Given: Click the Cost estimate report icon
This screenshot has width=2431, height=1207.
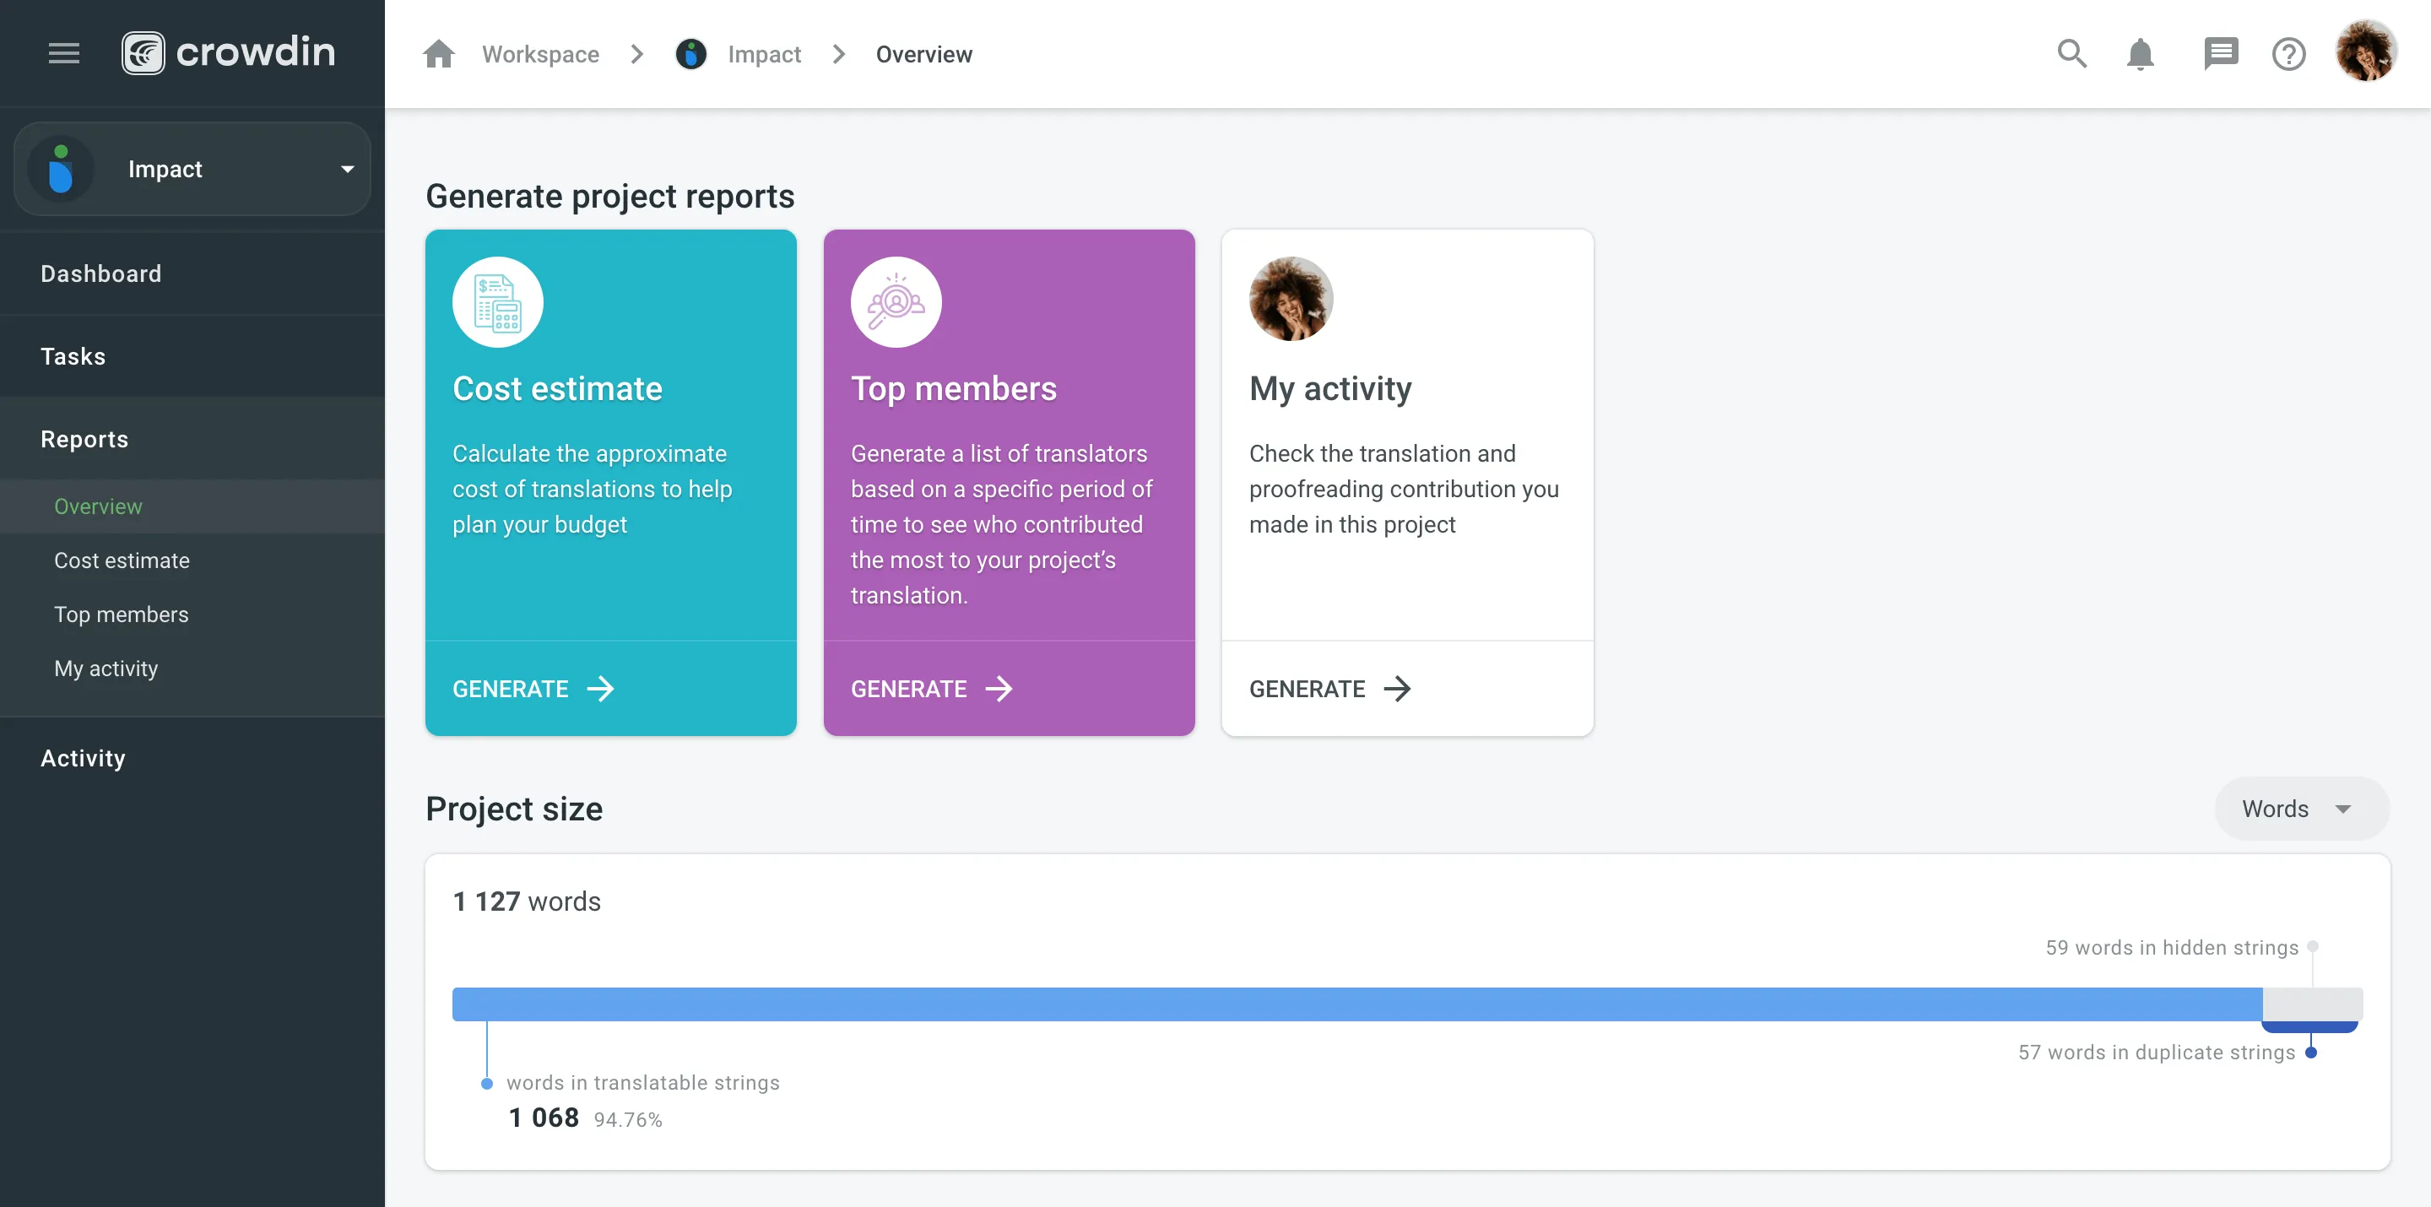Looking at the screenshot, I should click(498, 302).
